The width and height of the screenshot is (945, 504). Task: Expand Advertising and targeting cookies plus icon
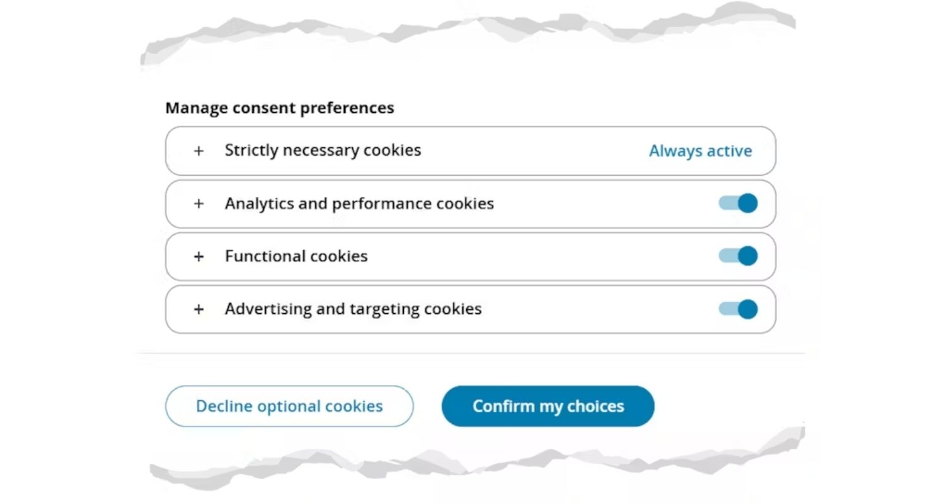198,309
